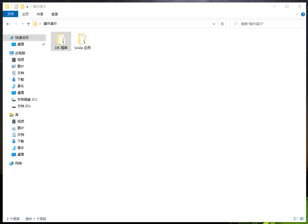This screenshot has height=224, width=308.
Task: Open the recent locations dropdown arrow
Action: [x=23, y=24]
